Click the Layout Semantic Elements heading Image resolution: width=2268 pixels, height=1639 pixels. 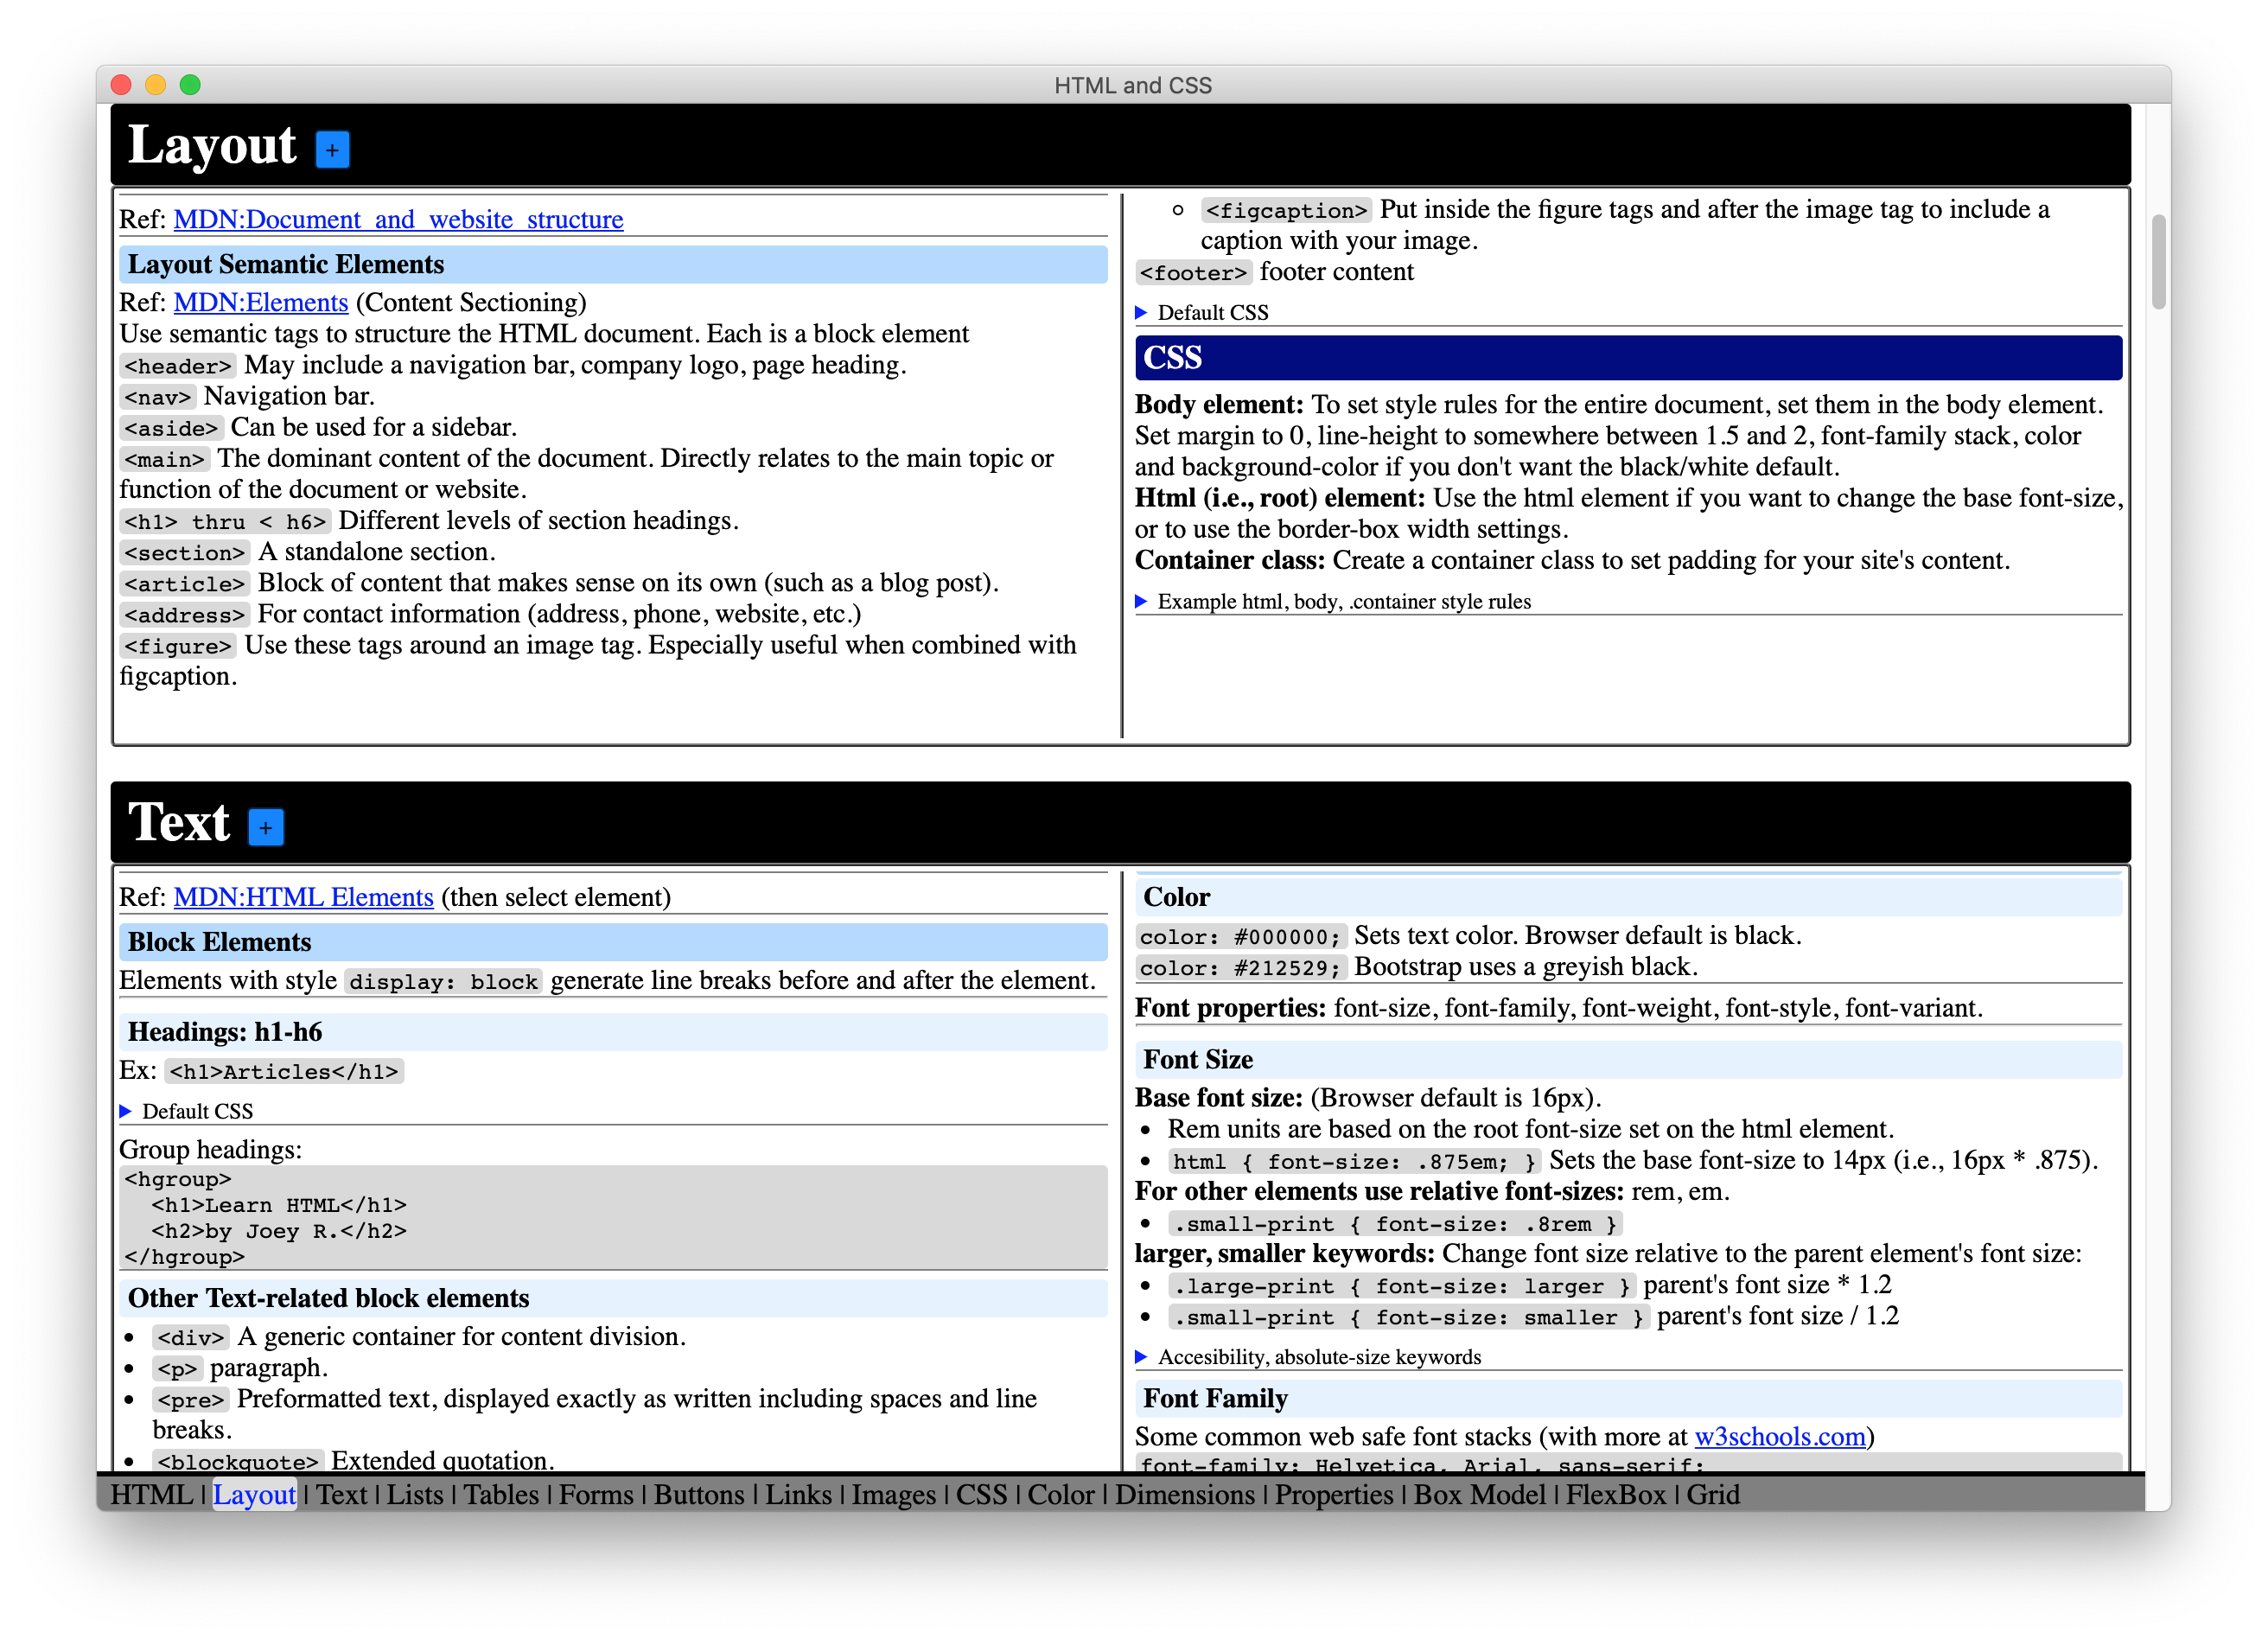point(613,264)
